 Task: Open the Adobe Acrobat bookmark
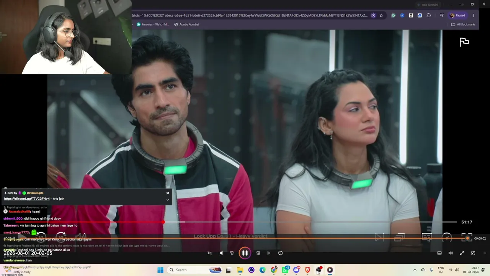[186, 24]
